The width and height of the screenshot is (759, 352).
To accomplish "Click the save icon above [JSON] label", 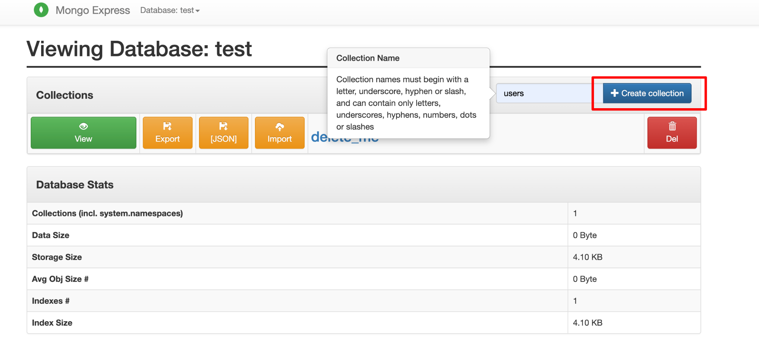I will tap(223, 126).
